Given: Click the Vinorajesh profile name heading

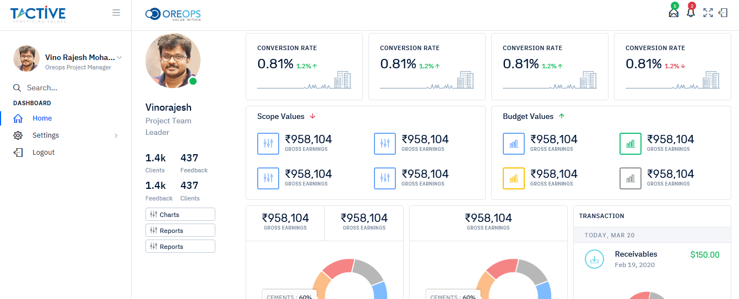Looking at the screenshot, I should [169, 107].
